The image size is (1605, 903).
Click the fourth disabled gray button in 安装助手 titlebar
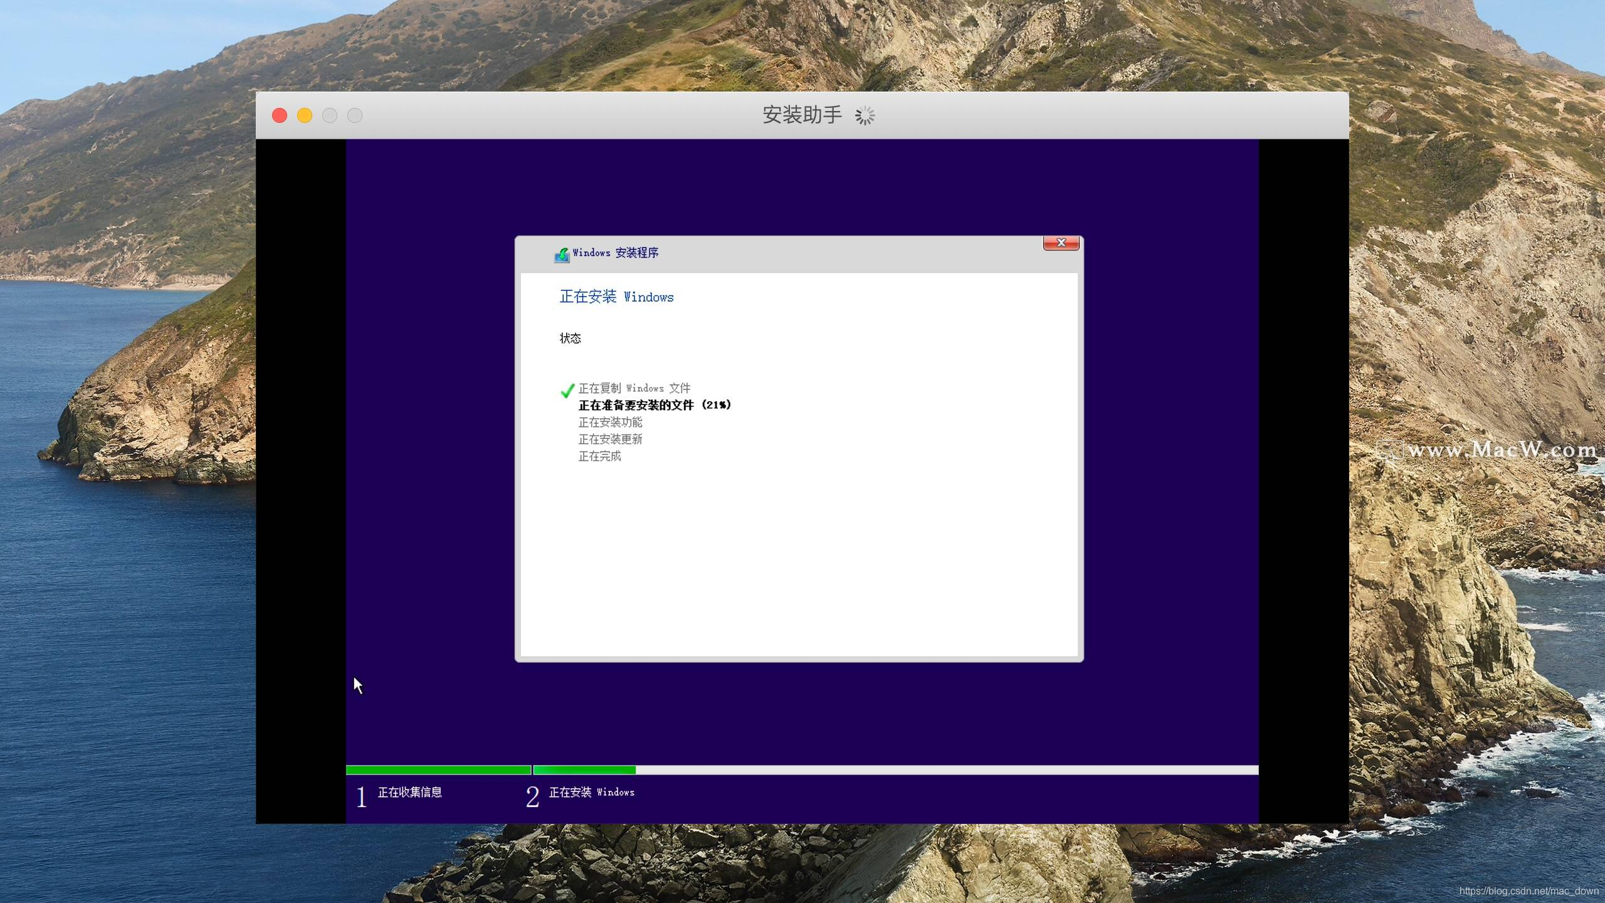coord(355,115)
